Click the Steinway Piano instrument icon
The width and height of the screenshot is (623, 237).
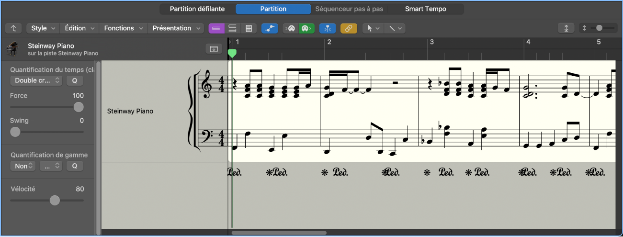(x=12, y=49)
